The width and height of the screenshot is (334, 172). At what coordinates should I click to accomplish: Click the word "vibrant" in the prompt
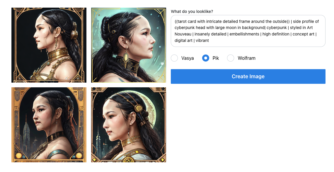(202, 40)
